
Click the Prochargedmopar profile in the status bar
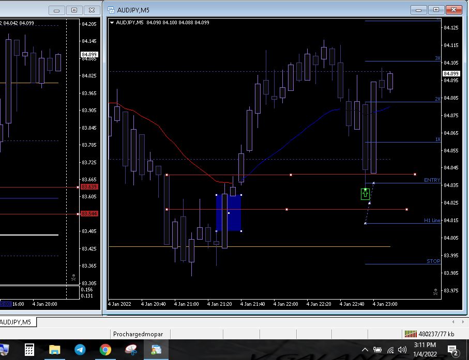coord(139,334)
